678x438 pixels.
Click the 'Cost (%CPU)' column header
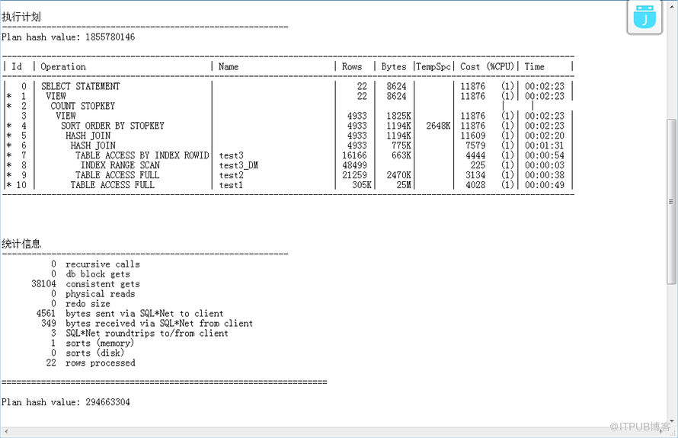[487, 66]
